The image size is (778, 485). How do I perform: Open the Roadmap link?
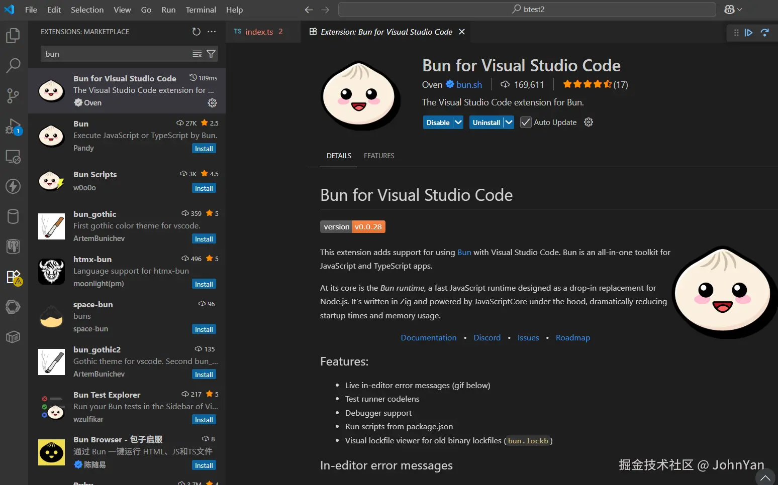click(x=573, y=337)
